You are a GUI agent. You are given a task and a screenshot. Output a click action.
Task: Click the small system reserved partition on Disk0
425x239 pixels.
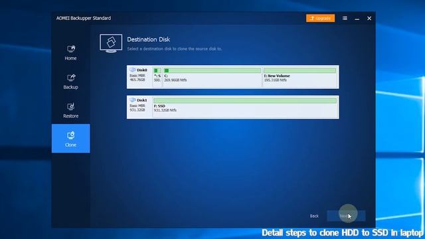click(x=157, y=77)
